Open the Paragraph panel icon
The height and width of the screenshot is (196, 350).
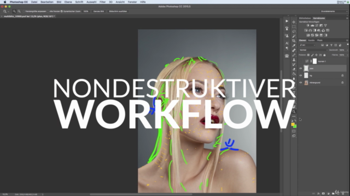[287, 48]
